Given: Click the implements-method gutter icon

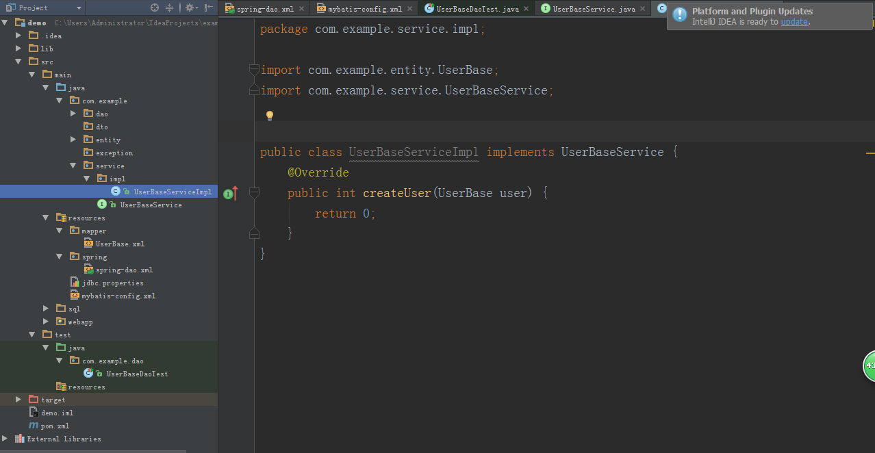Looking at the screenshot, I should [231, 194].
